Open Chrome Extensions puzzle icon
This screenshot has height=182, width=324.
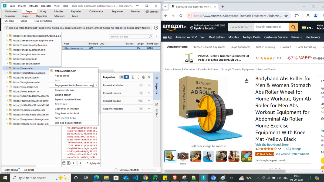tap(297, 16)
